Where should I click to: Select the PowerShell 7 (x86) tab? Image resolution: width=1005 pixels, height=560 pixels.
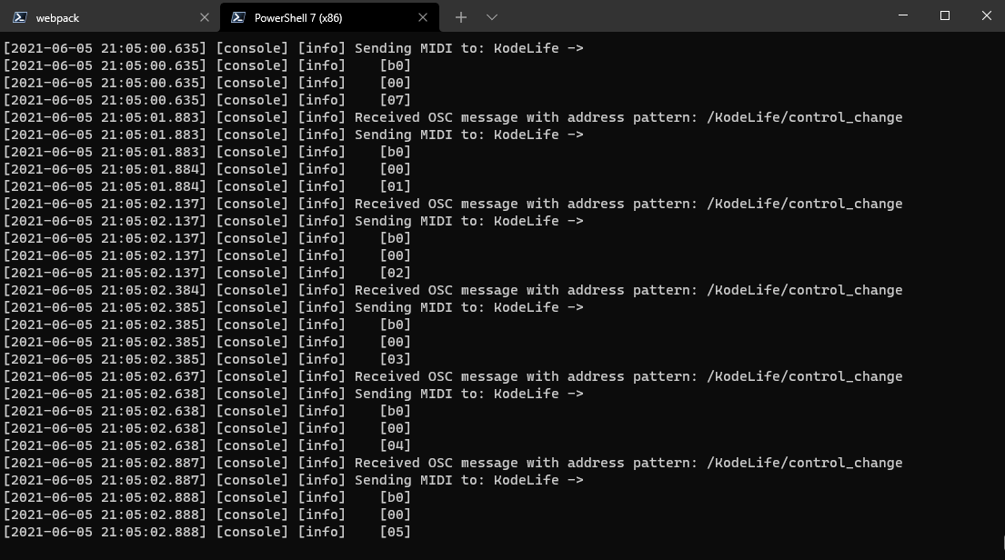click(329, 17)
